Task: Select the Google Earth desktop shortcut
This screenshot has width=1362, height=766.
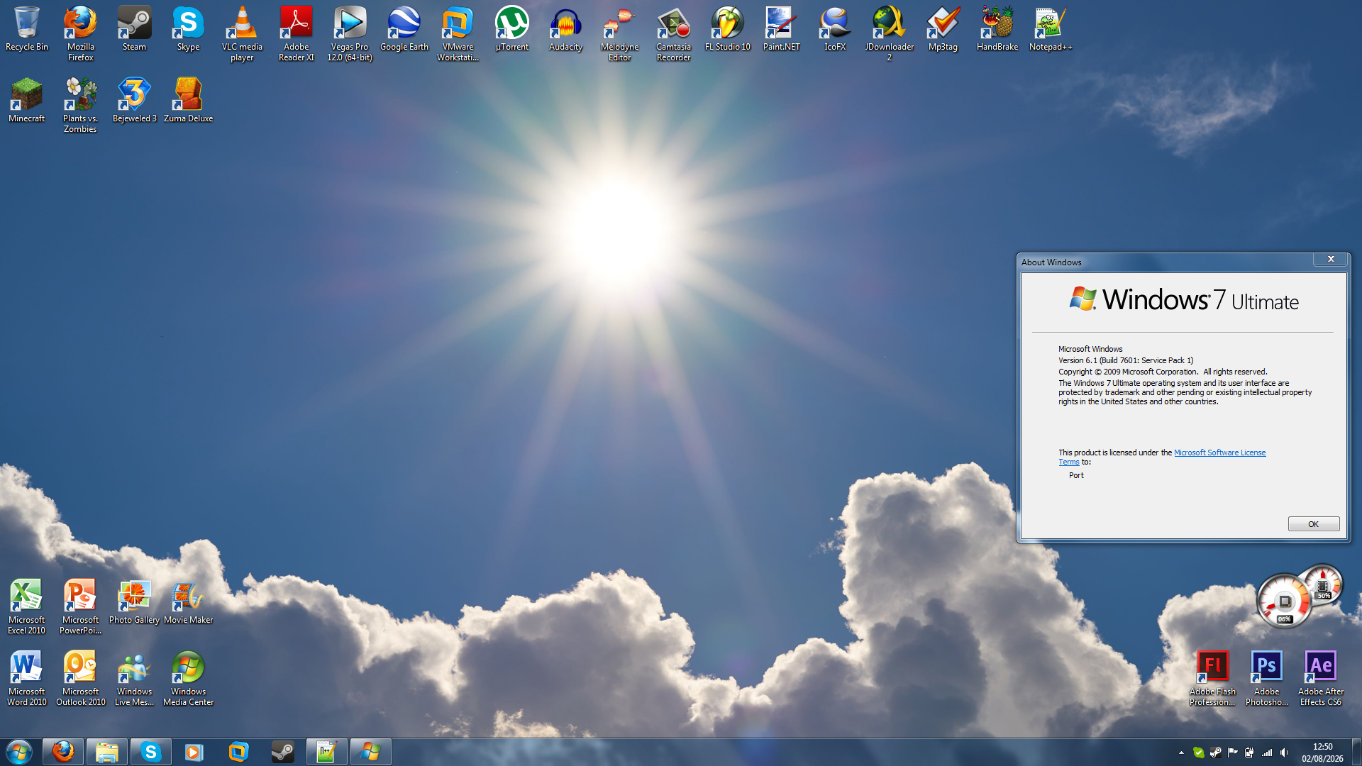Action: pos(404,30)
